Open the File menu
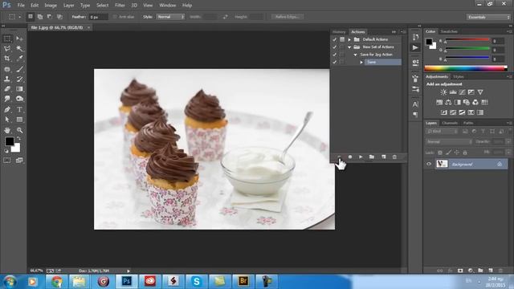 (x=21, y=6)
